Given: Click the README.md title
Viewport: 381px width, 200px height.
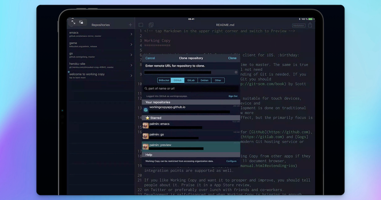Looking at the screenshot, I should pos(225,25).
